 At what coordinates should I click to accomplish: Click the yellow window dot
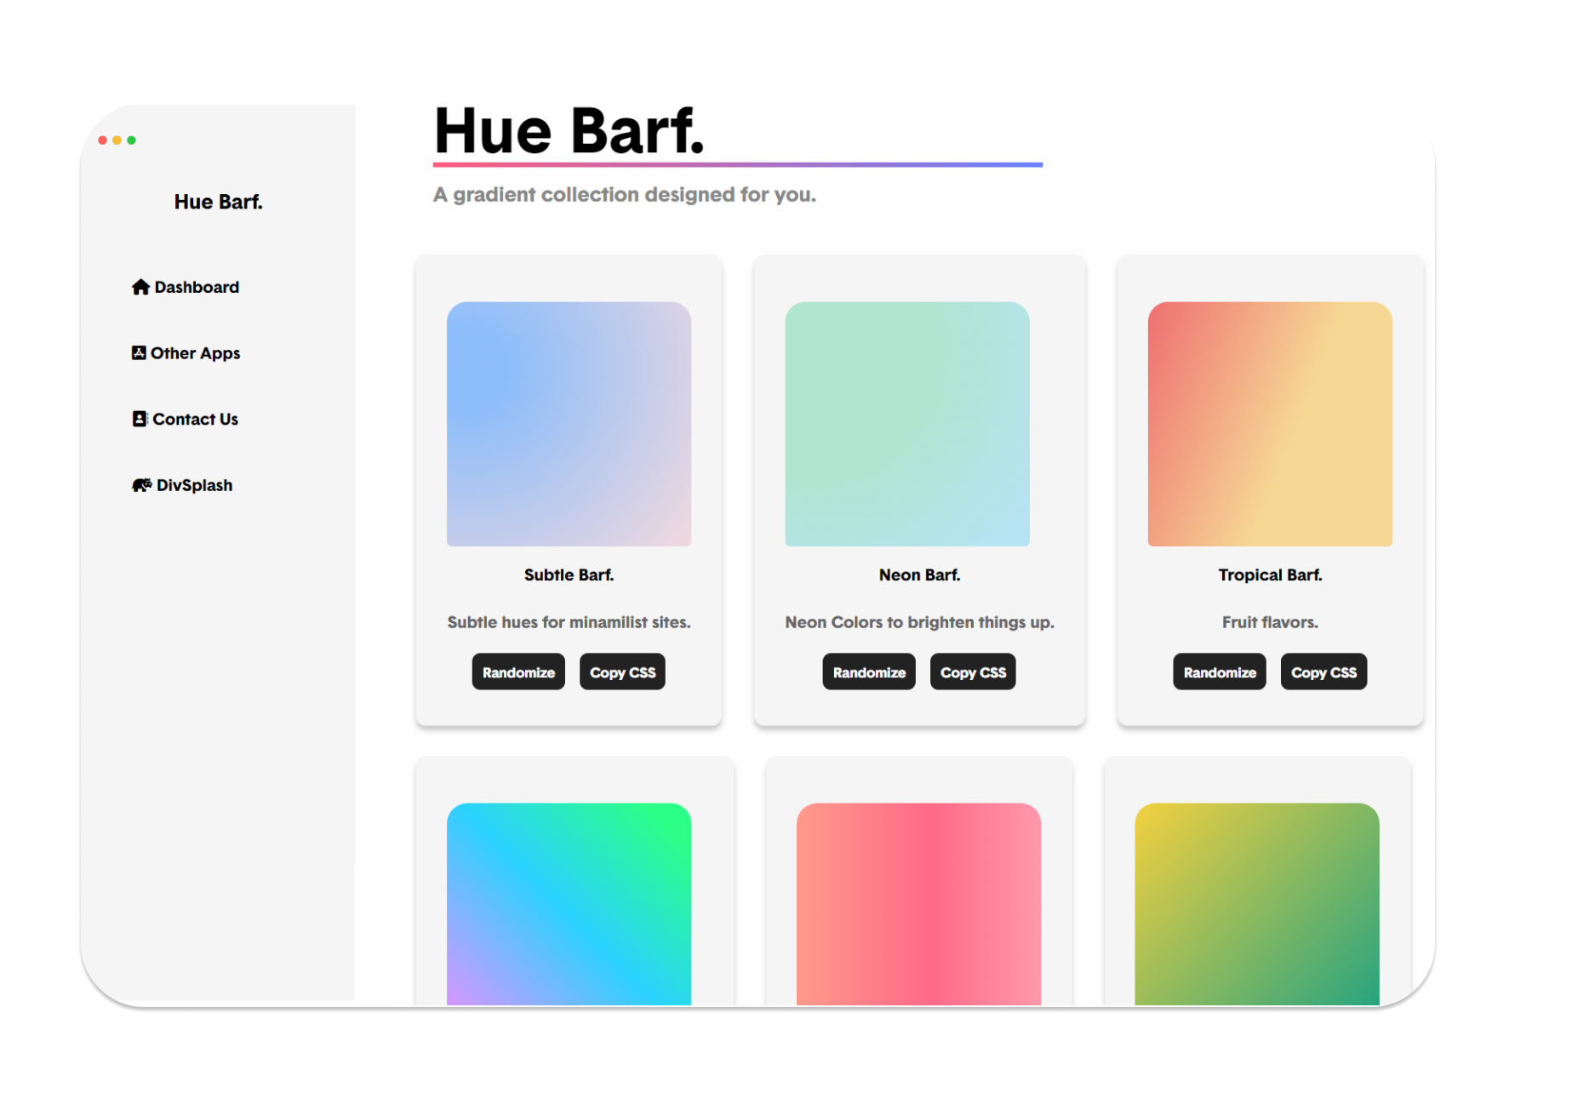[x=117, y=140]
